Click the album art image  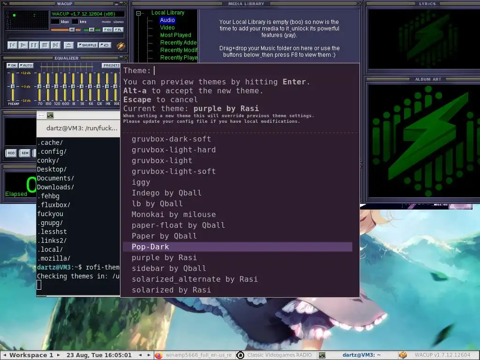tap(424, 141)
